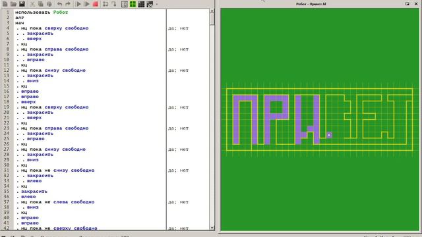Detach the Robot window with float button
This screenshot has height=237, width=422.
click(x=407, y=4)
